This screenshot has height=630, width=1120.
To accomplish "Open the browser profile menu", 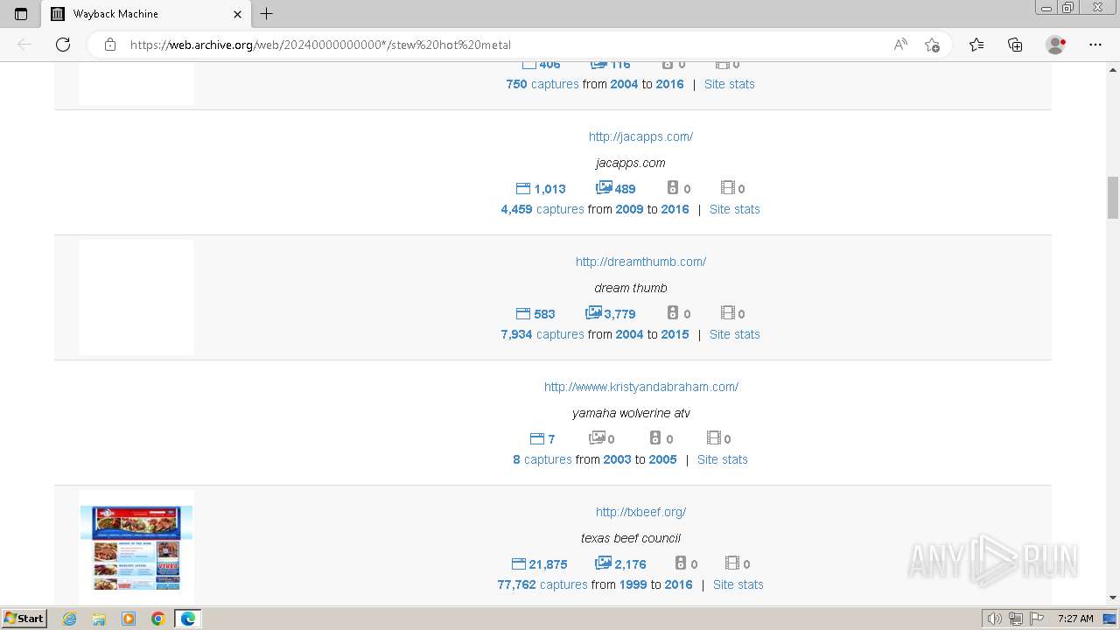I will click(1055, 45).
